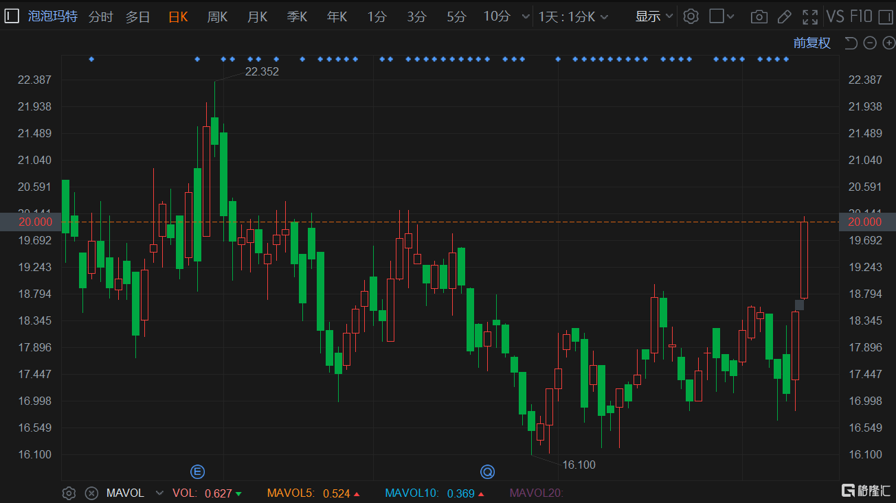896x503 pixels.
Task: Switch to the 分时 intraday tab
Action: (x=100, y=16)
